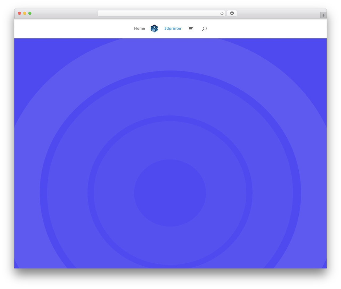Viewport: 341px width, 289px height.
Task: Reload page using the refresh arrow
Action: [222, 13]
